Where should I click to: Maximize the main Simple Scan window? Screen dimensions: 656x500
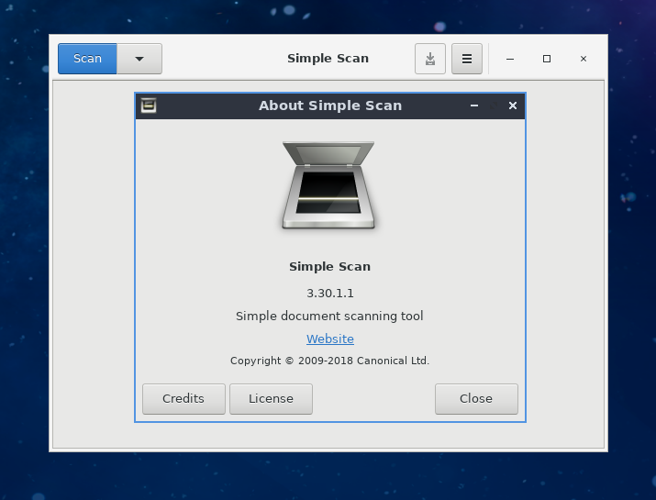point(547,59)
